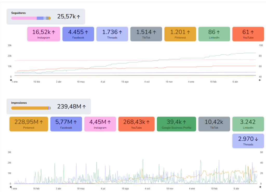Click the "19 nov" date label on the impressions chart

click(170, 189)
